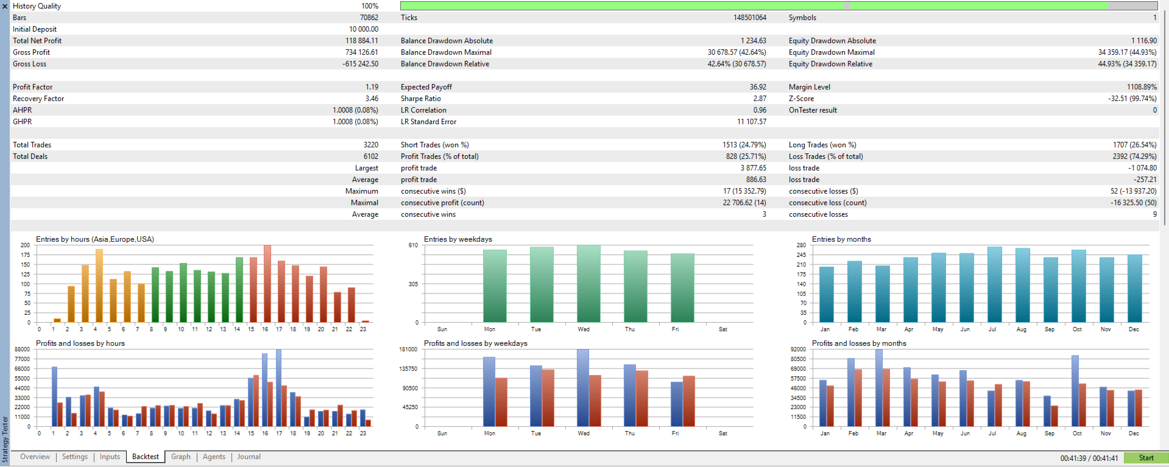Screen dimensions: 1169x467
Task: Close the Strategy Tester panel
Action: tap(5, 6)
